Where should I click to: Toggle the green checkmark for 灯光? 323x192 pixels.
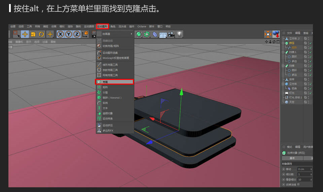point(311,93)
